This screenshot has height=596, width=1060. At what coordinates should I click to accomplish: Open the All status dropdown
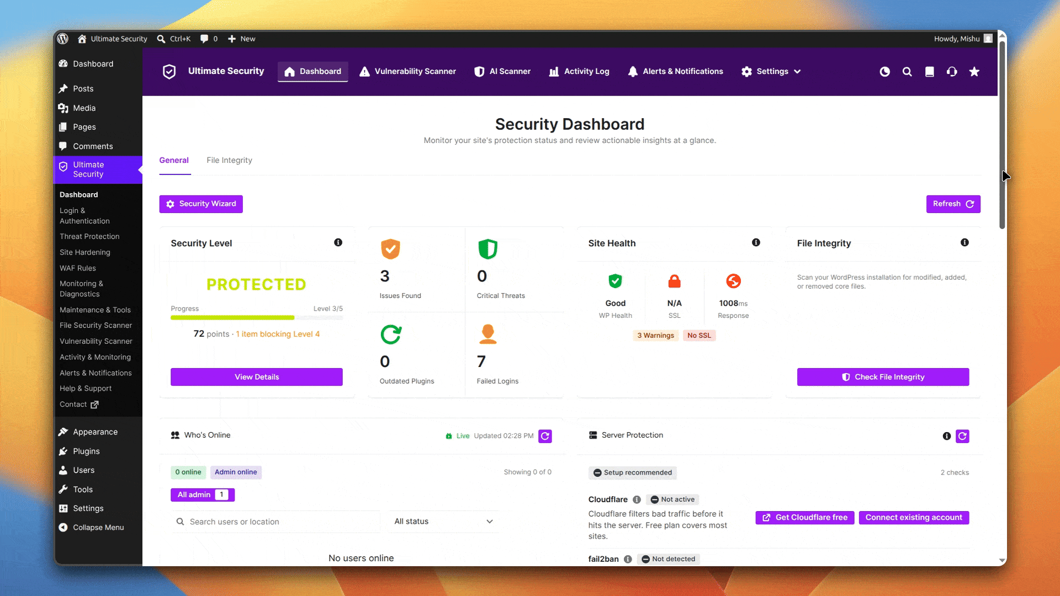tap(443, 521)
